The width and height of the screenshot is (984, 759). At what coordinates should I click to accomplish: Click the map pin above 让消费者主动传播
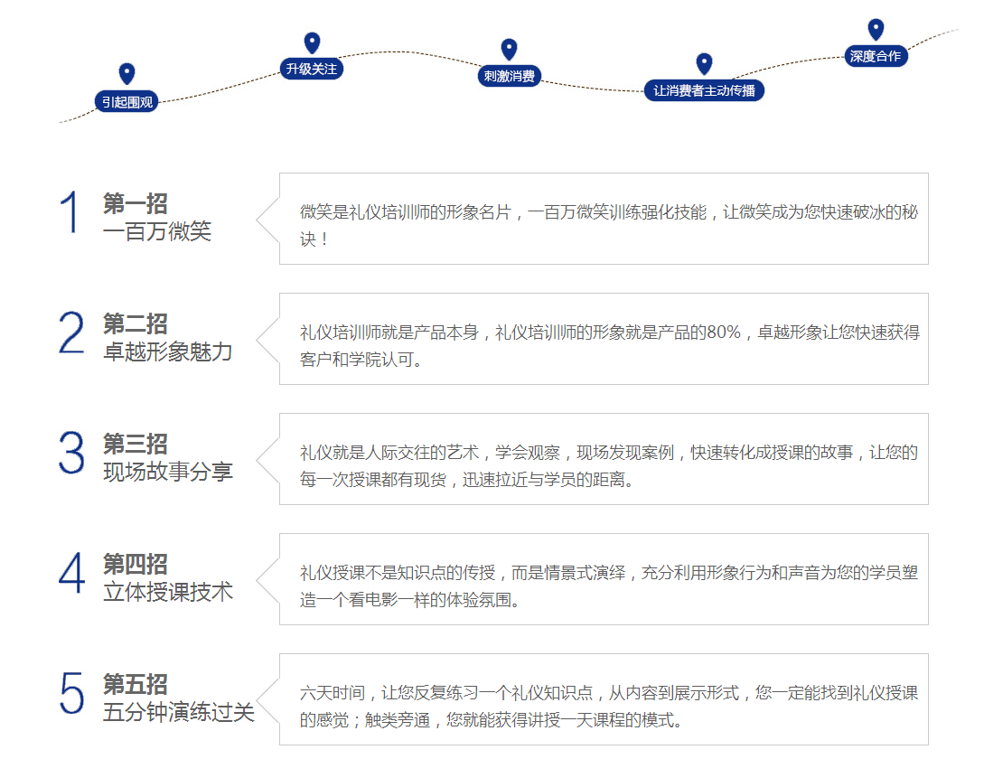click(704, 63)
